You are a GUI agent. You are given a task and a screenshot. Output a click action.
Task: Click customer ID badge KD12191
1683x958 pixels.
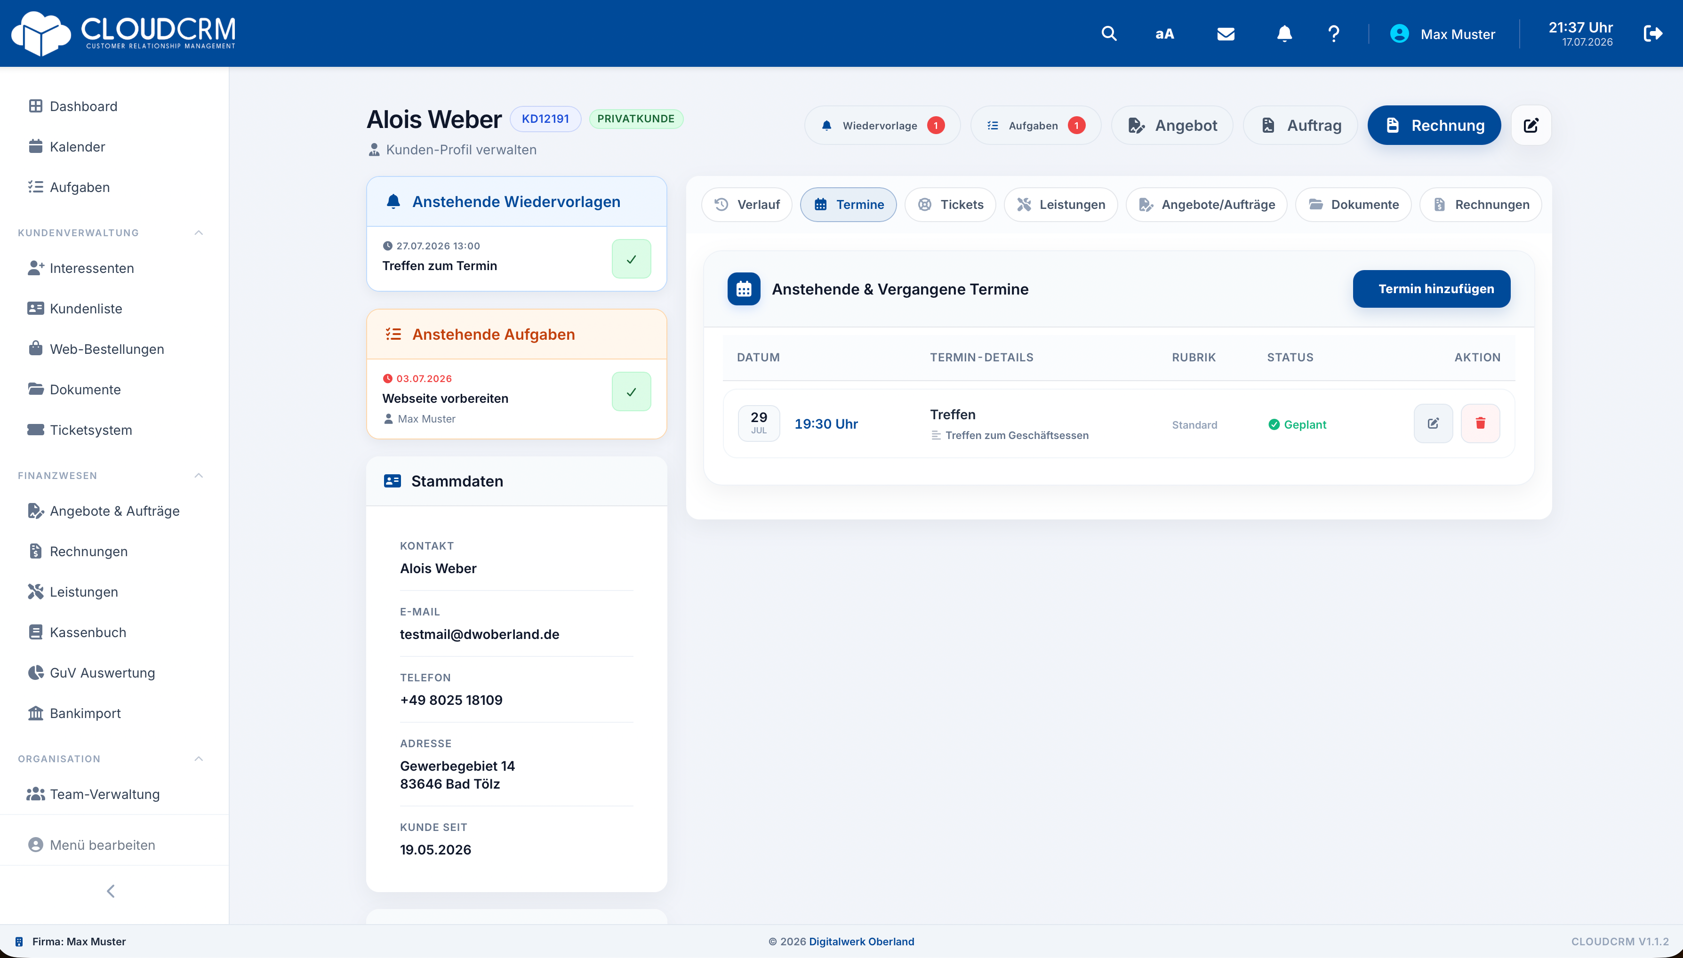[545, 119]
